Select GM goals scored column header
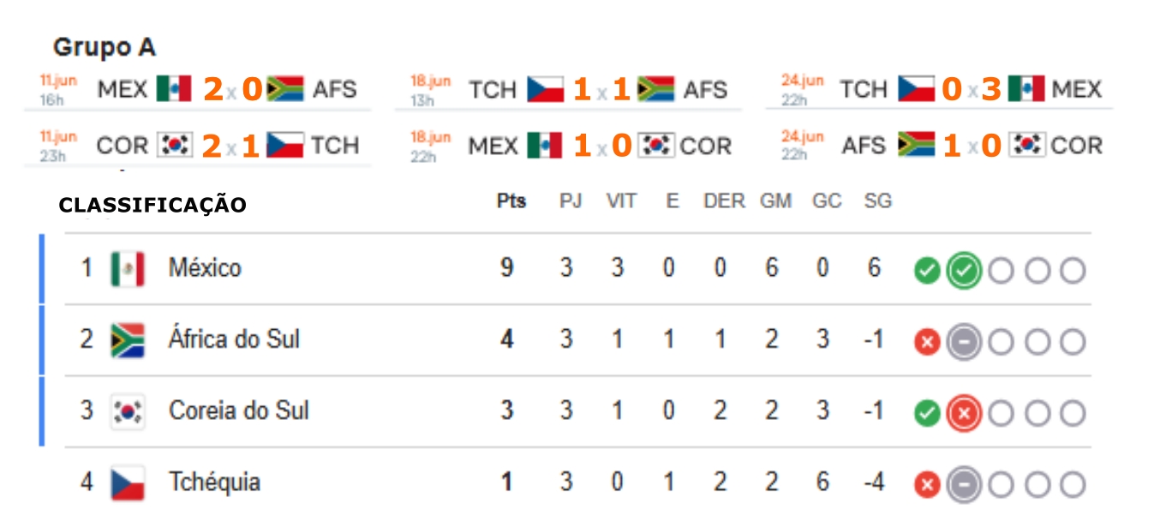Screen dimensions: 1154x527 775,201
